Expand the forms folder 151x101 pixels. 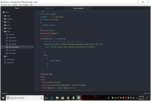click(x=3, y=22)
